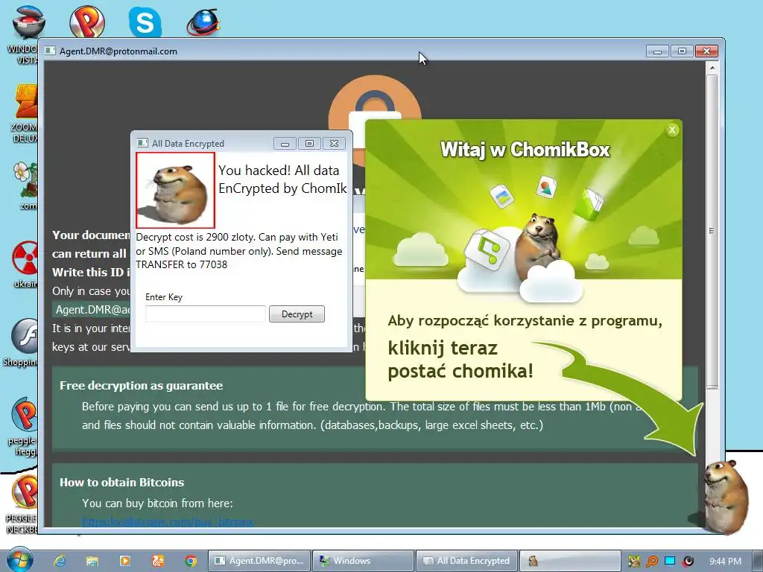Close the ChomikBox welcome popup
This screenshot has width=763, height=572.
672,130
